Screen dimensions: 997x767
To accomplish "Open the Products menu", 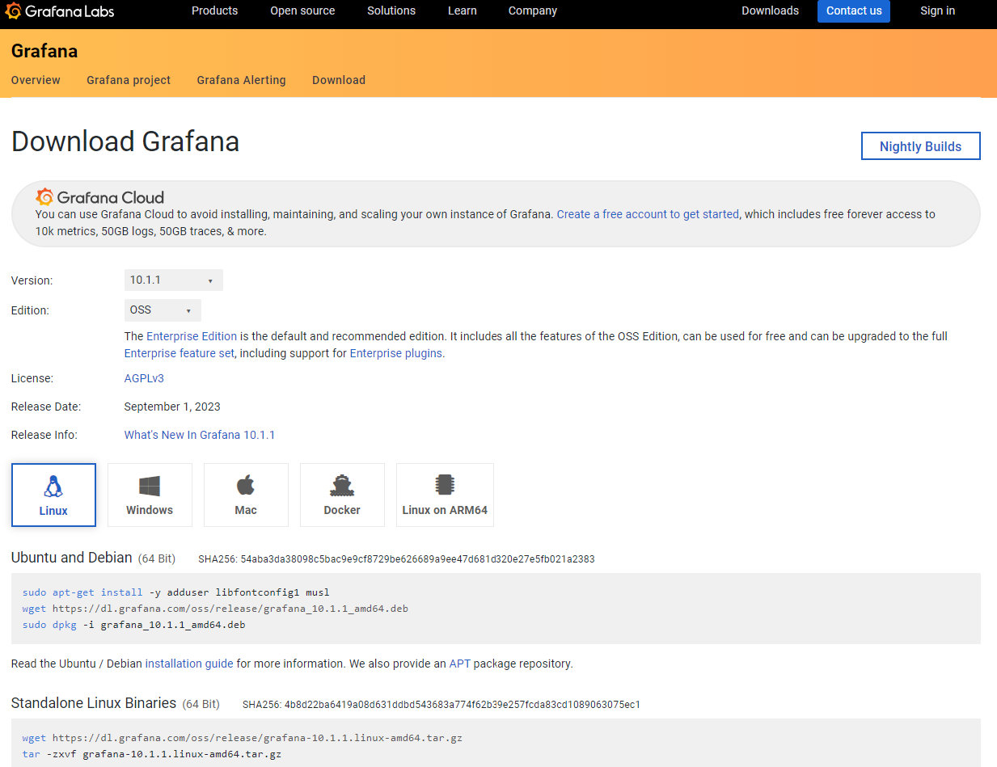I will [x=214, y=11].
